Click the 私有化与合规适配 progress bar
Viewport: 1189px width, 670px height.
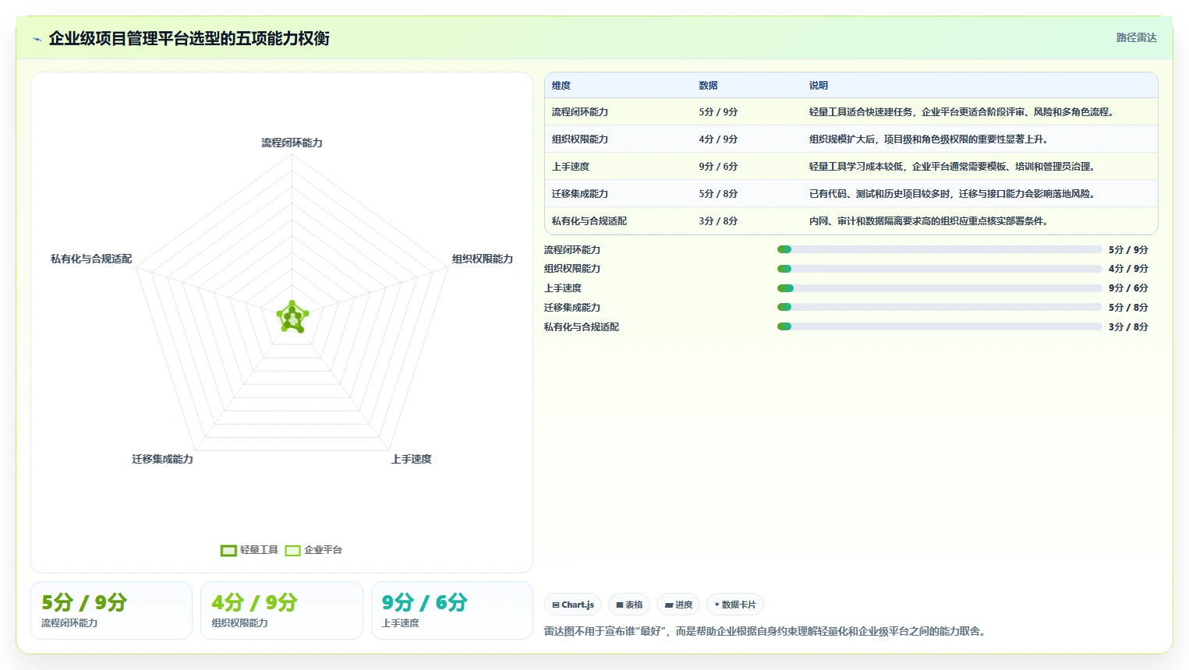point(940,326)
